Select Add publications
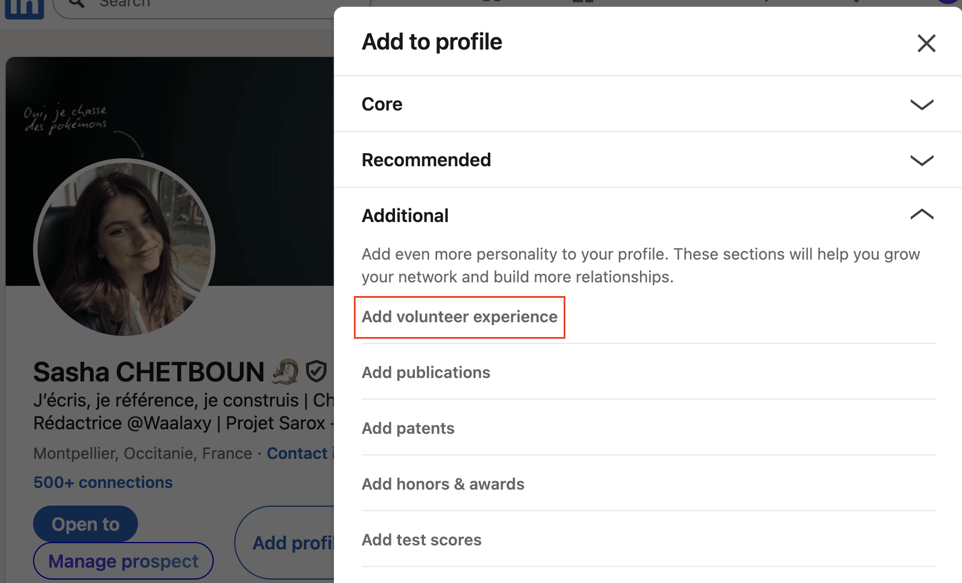The width and height of the screenshot is (962, 583). pos(426,372)
